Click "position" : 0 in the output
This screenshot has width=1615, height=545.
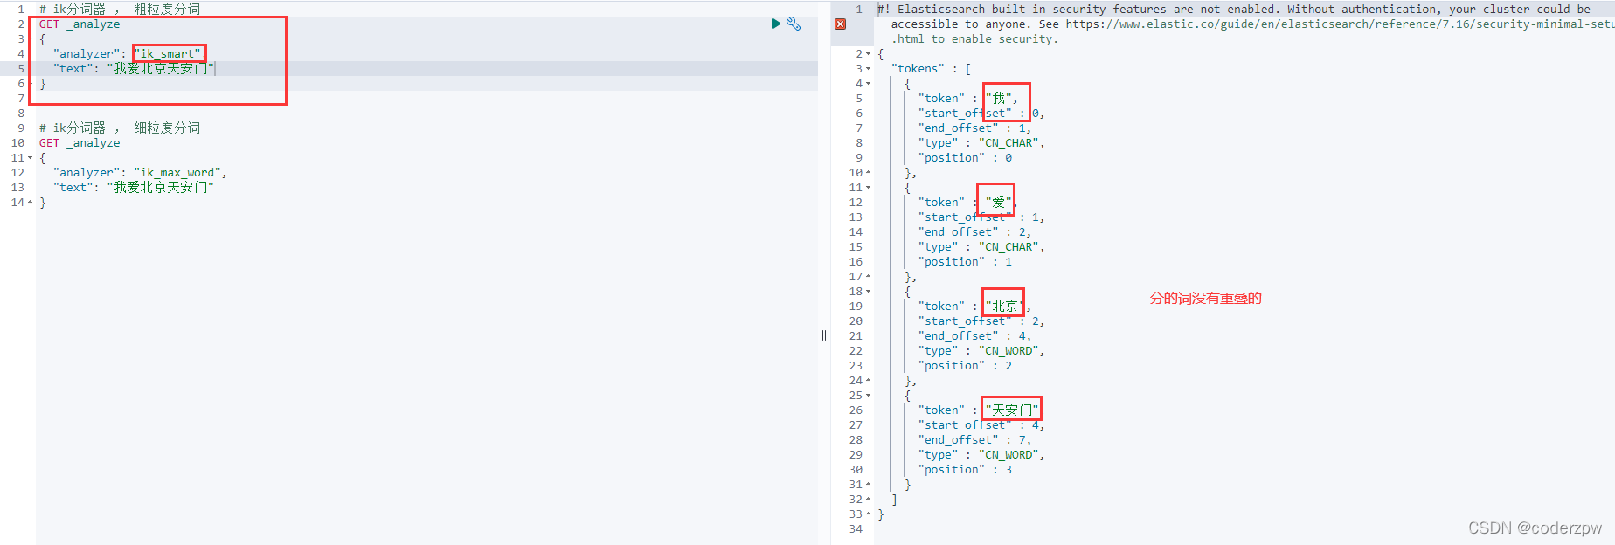[x=965, y=158]
